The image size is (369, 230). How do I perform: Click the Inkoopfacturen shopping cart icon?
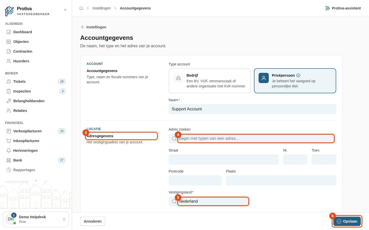[9, 141]
